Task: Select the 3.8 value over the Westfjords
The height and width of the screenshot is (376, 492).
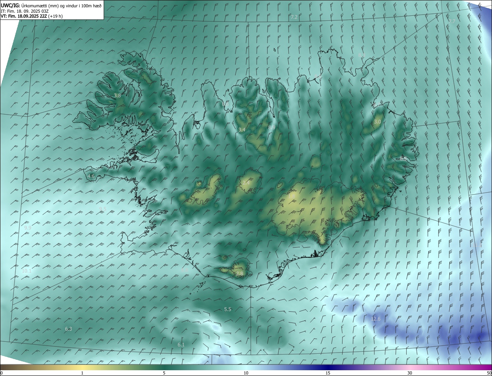Action: tap(117, 96)
